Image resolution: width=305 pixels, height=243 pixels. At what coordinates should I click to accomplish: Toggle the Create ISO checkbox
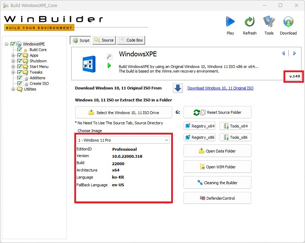(20, 83)
